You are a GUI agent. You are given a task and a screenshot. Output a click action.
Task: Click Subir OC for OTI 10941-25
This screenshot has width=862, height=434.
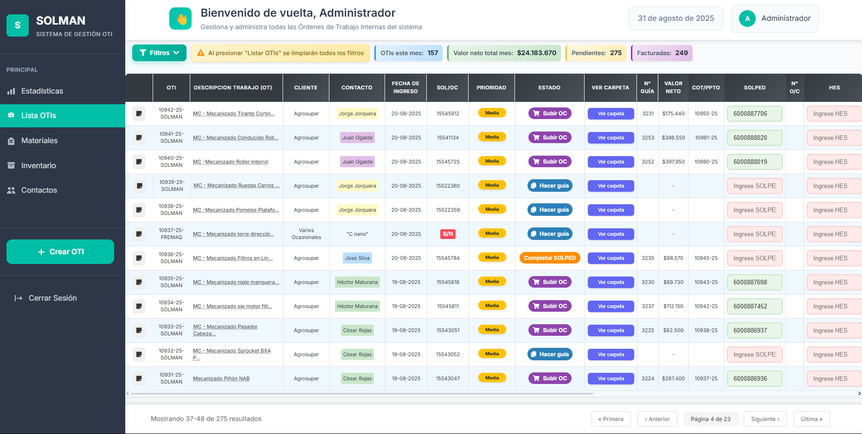[550, 138]
